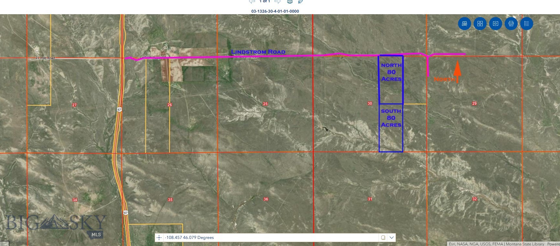Click the printer icon above the map
The image size is (560, 246).
[x=290, y=2]
